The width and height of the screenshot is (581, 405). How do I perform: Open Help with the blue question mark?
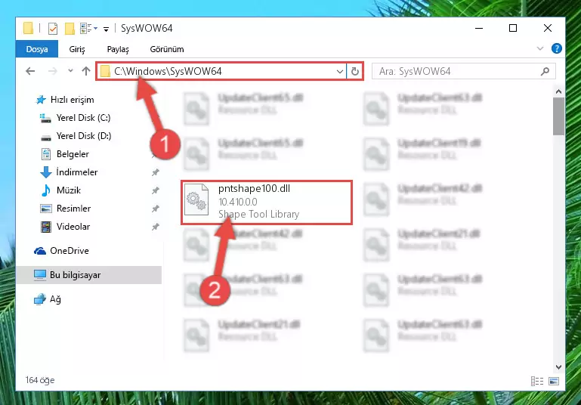(556, 48)
